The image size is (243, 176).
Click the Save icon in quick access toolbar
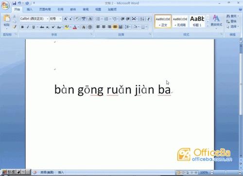tap(14, 3)
